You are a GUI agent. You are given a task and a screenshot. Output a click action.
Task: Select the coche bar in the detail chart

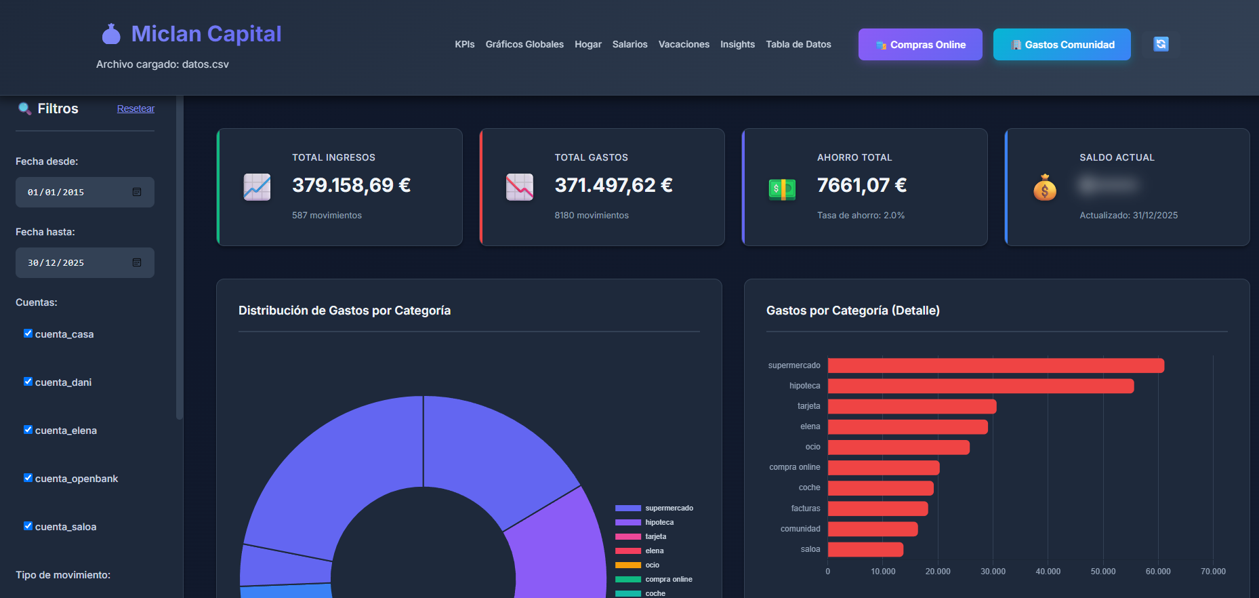click(881, 488)
